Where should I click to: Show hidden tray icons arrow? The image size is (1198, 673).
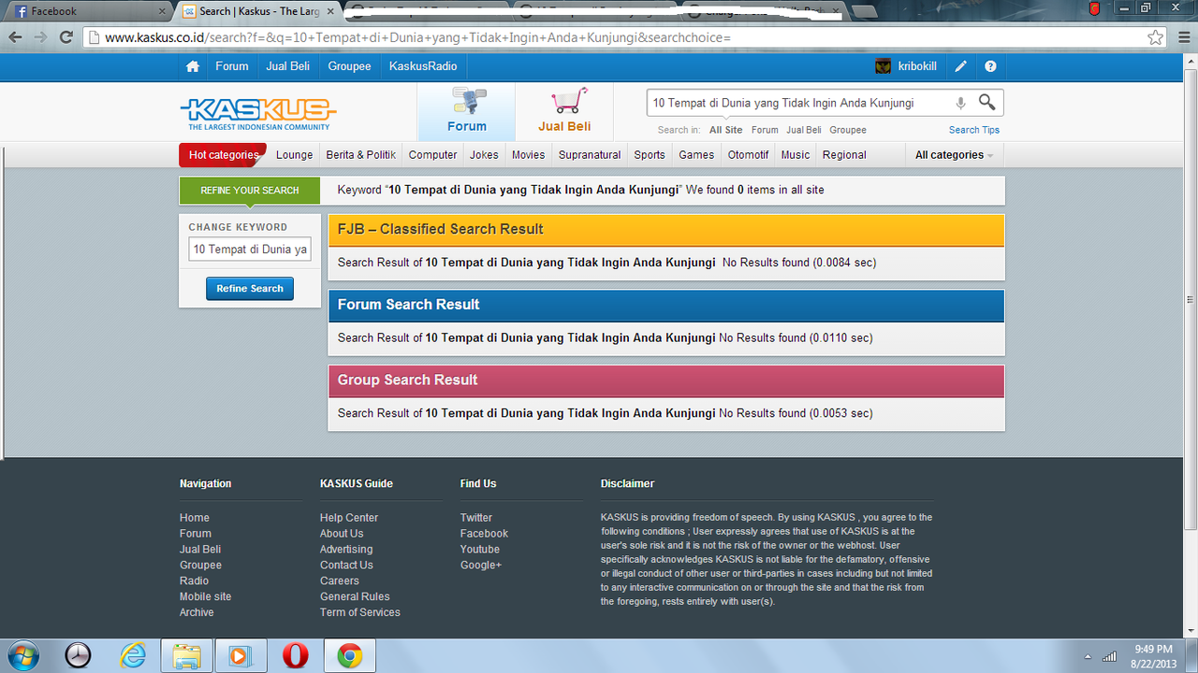[x=1088, y=656]
